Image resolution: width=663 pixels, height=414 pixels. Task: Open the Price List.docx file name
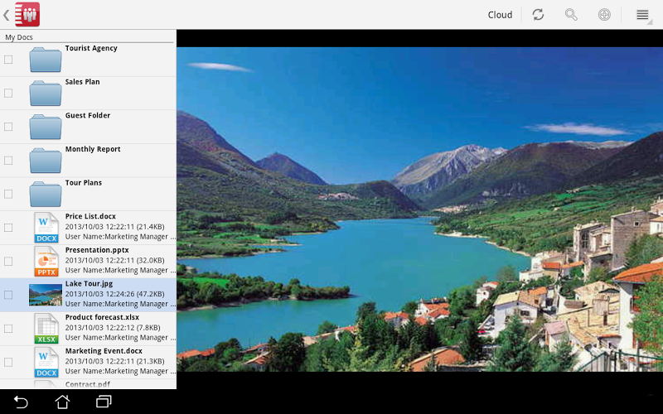(90, 216)
